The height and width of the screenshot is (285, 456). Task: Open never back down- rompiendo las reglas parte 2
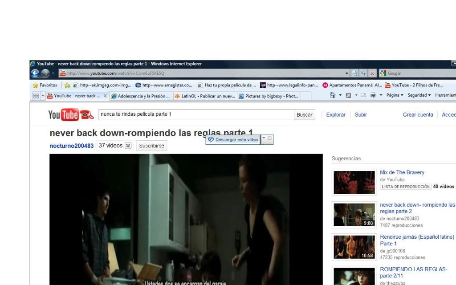pos(418,208)
